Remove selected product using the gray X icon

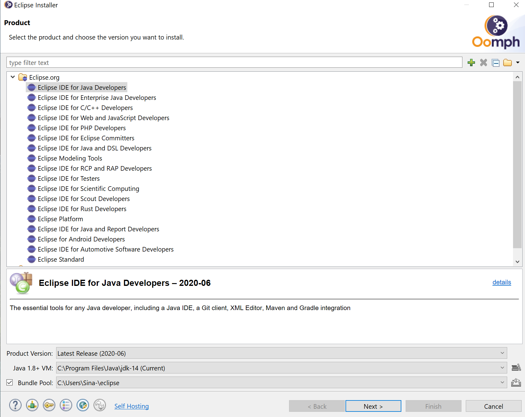[484, 63]
